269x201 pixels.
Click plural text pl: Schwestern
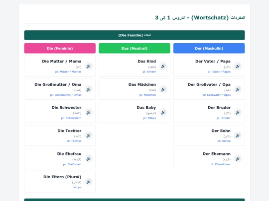71,118
